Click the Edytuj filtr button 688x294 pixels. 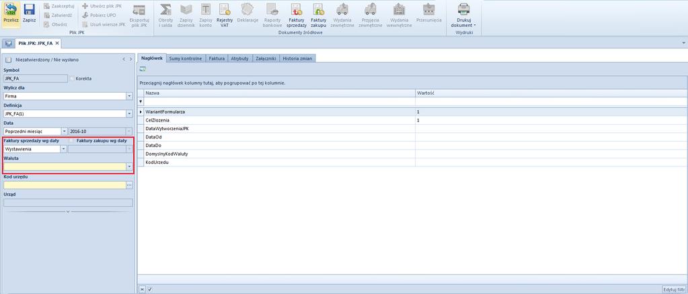coord(675,289)
